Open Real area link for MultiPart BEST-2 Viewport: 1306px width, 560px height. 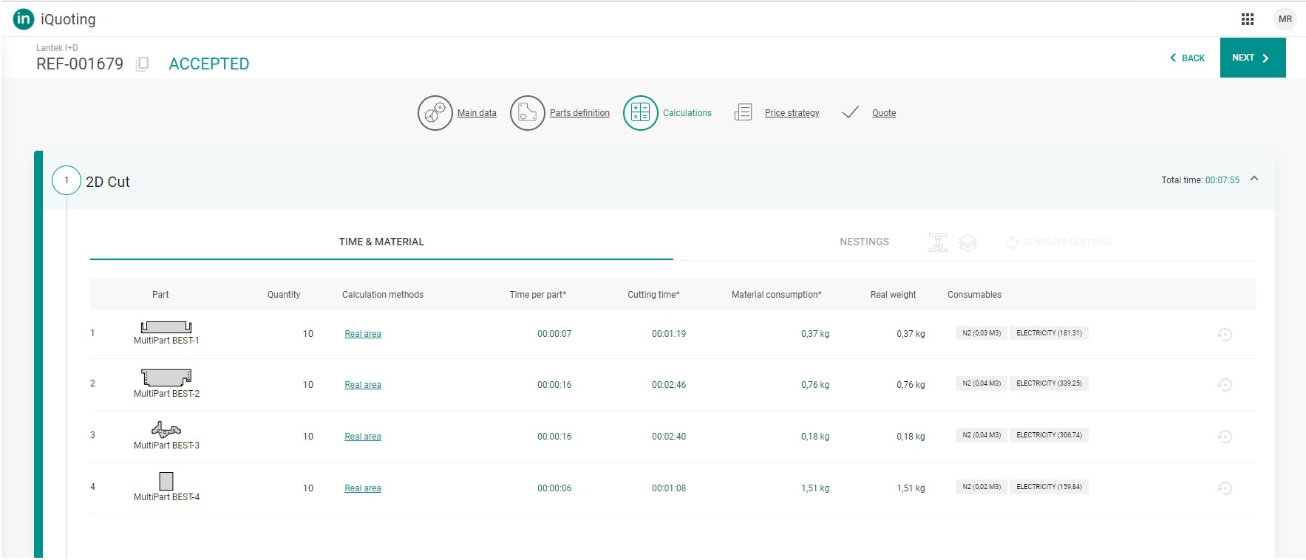click(x=363, y=385)
